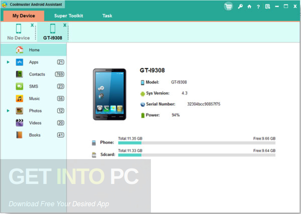
Task: Open the Task tab
Action: [x=107, y=16]
